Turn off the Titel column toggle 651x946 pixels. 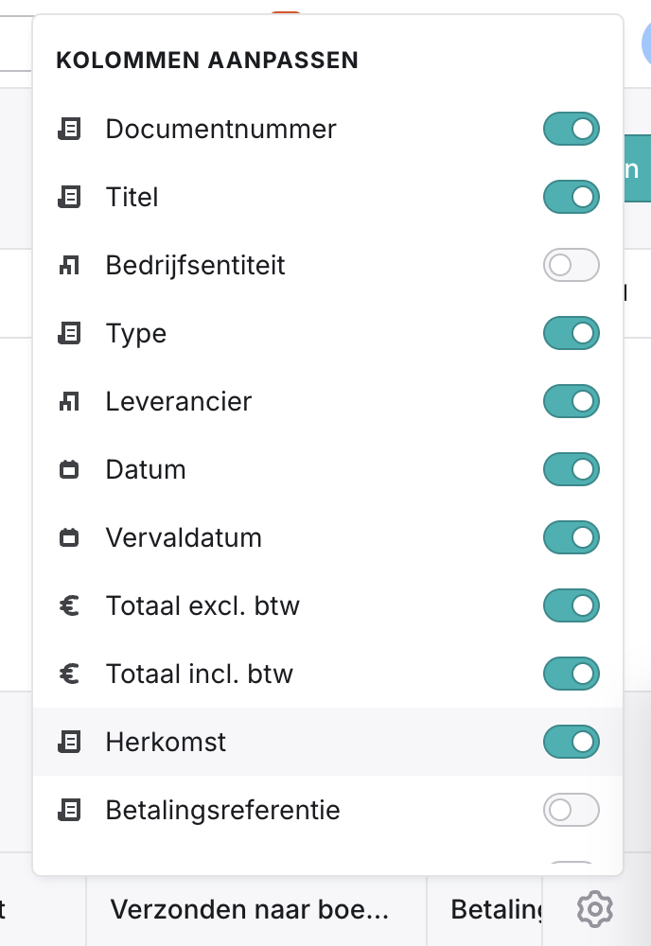point(571,197)
